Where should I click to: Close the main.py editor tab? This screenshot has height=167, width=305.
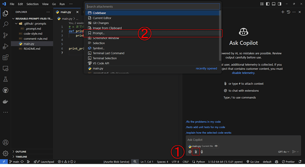point(78,12)
